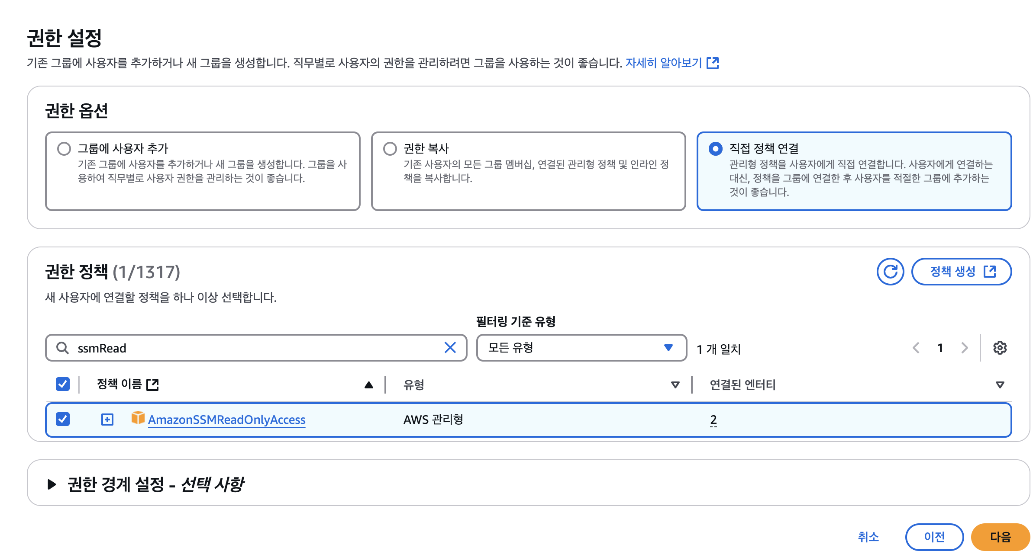Select the 그룹에 사용자 추가 radio option
The width and height of the screenshot is (1033, 551).
coord(64,149)
